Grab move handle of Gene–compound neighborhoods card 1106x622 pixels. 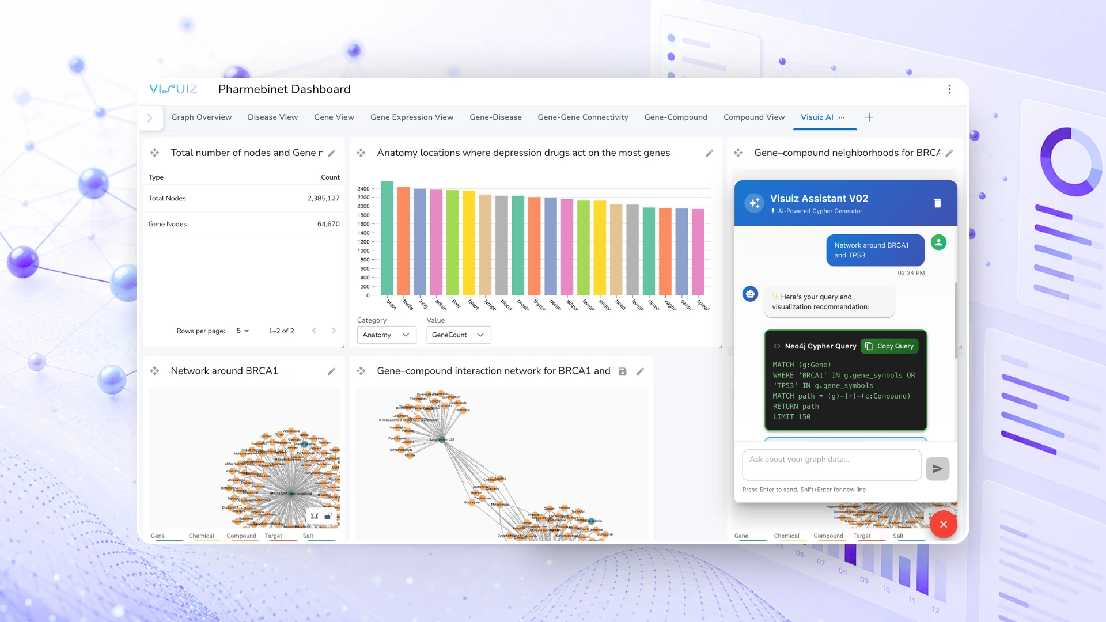pyautogui.click(x=738, y=153)
